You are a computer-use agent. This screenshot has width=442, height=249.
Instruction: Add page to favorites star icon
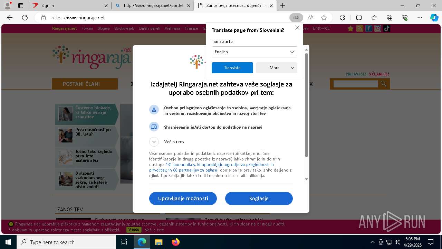324,18
